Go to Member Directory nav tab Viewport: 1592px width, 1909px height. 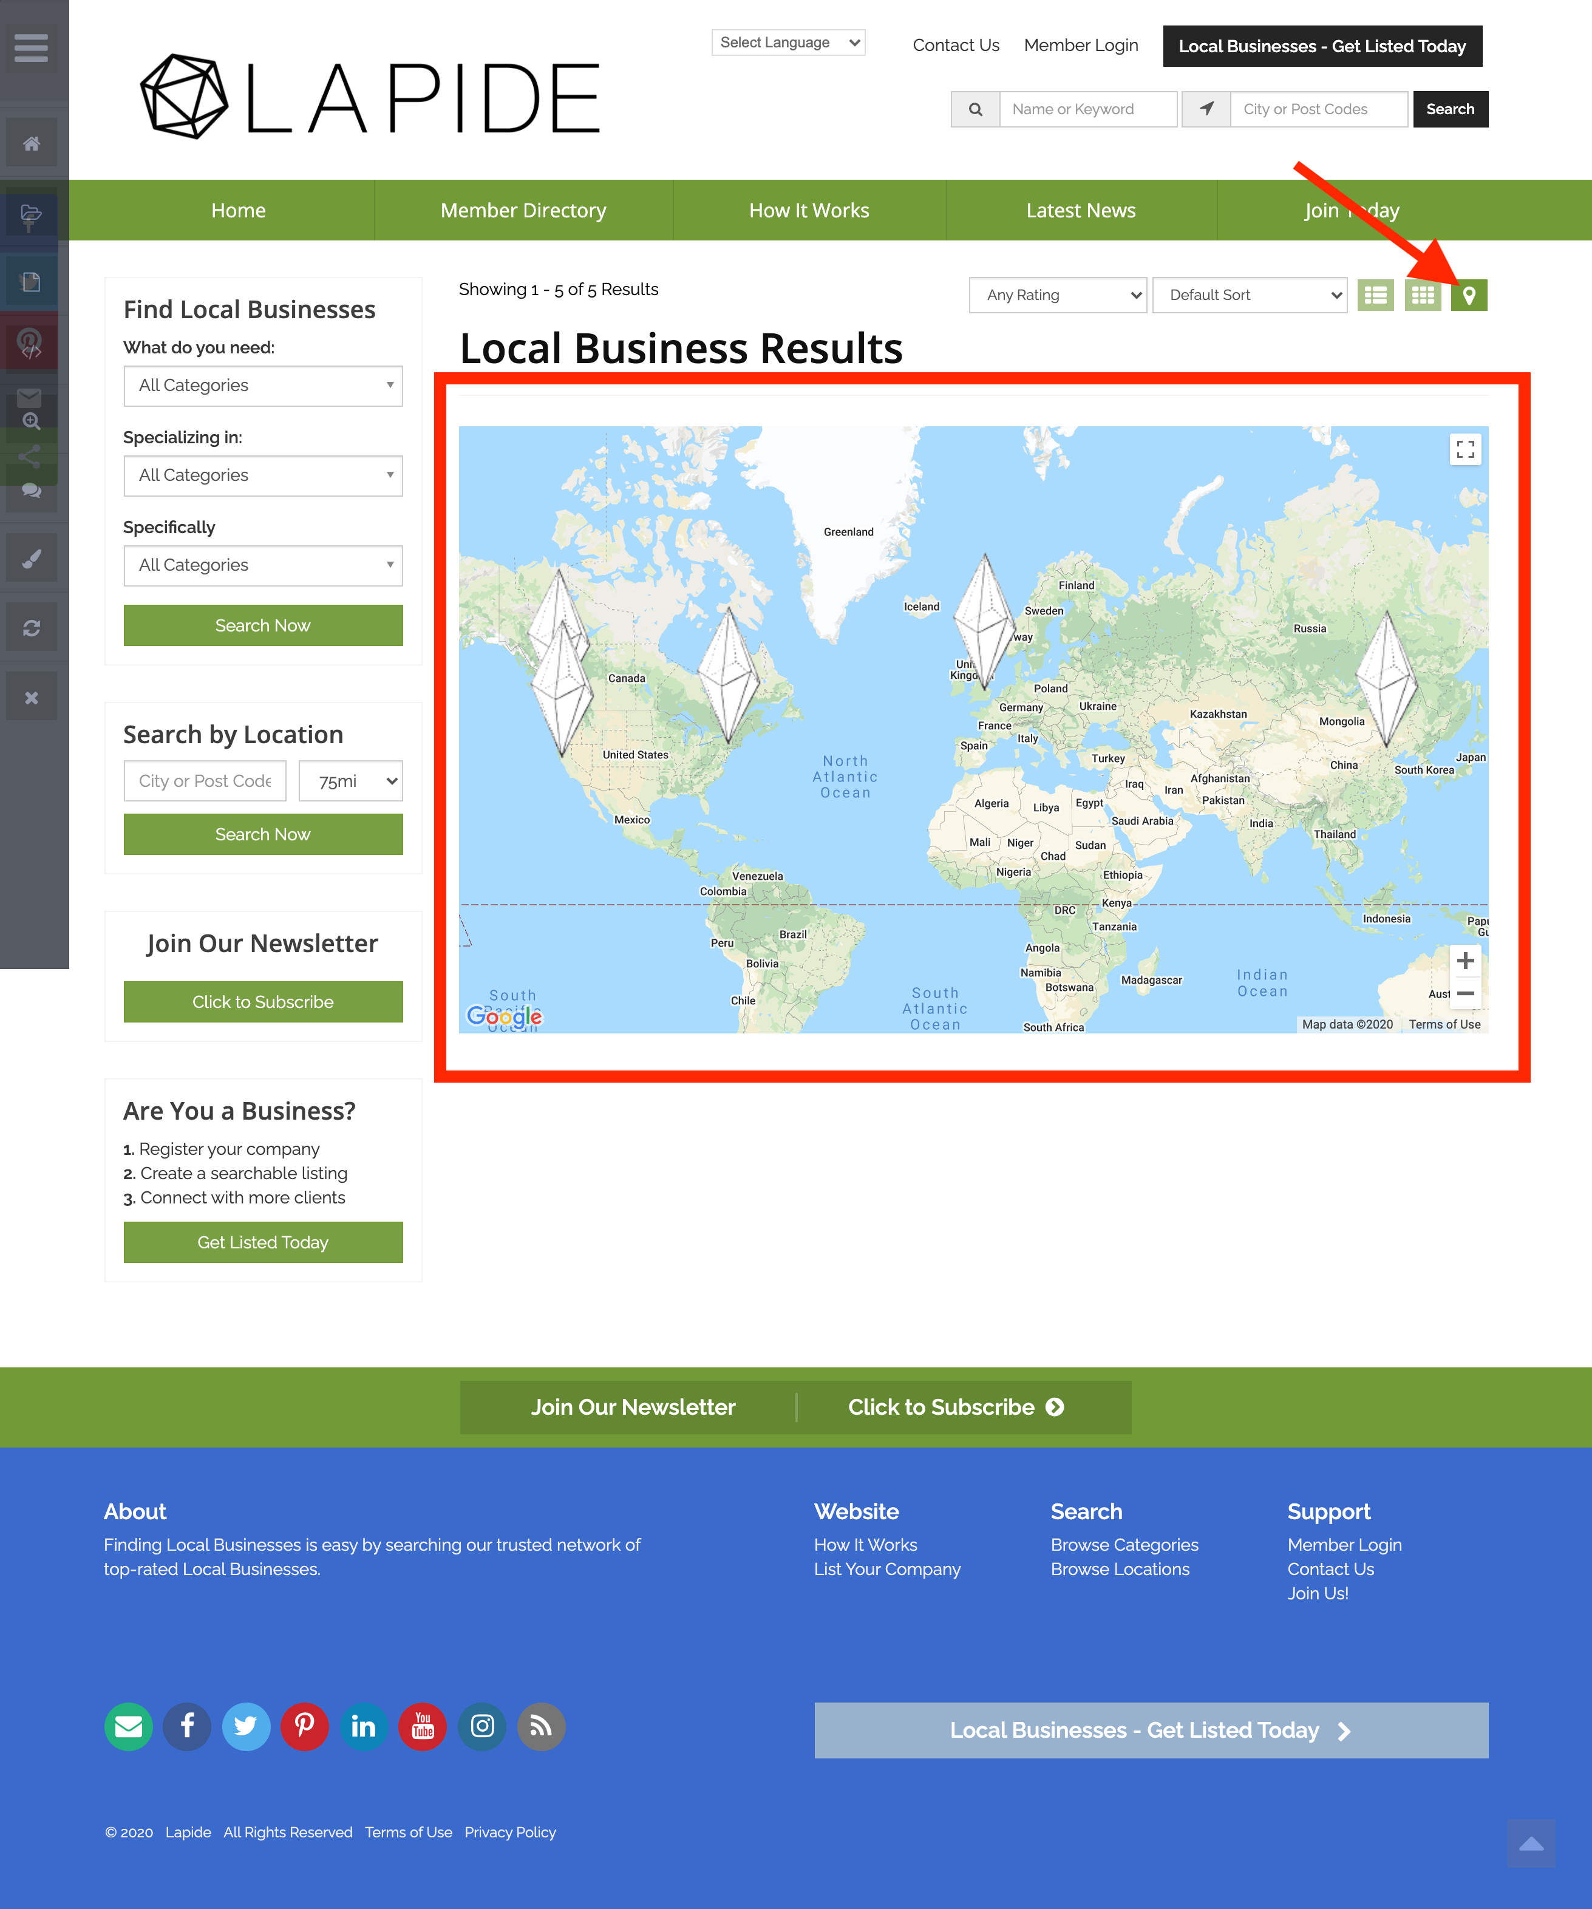pyautogui.click(x=523, y=210)
